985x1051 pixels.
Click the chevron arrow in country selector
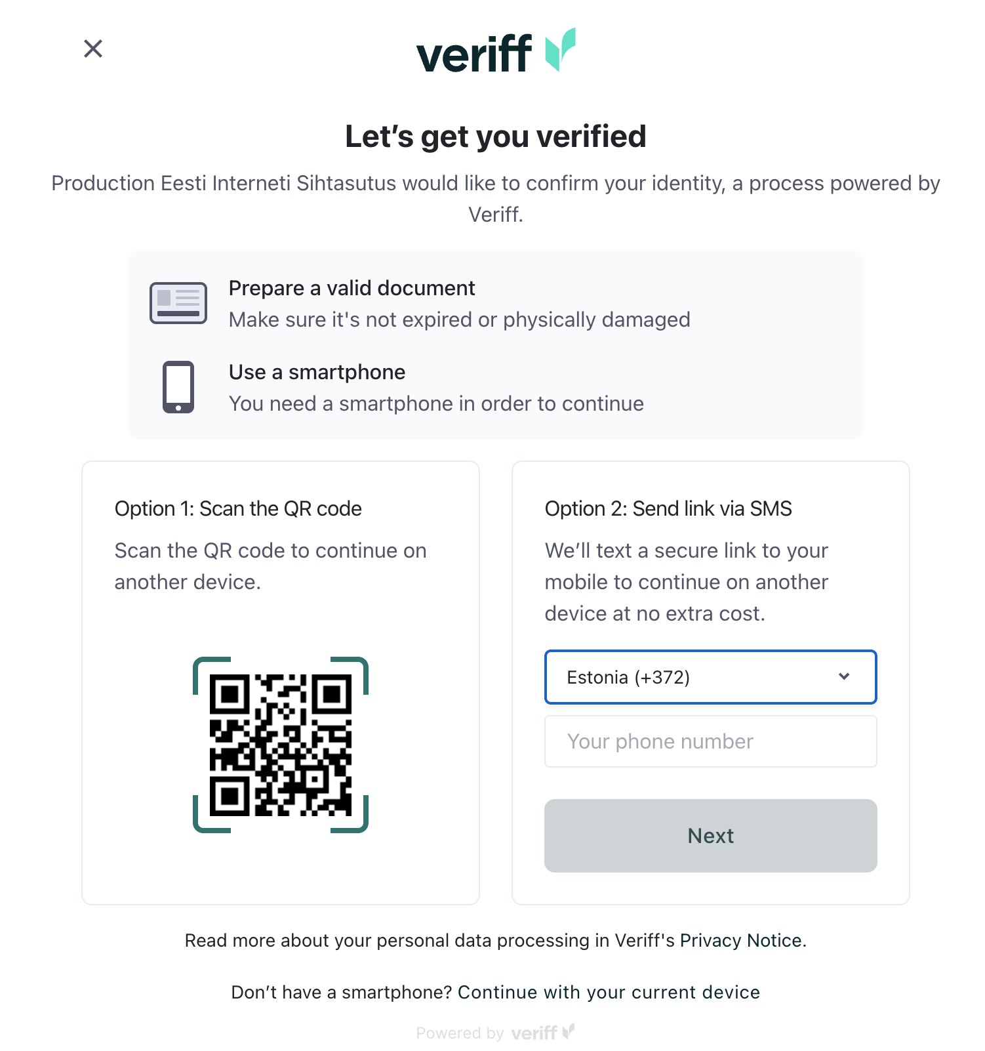(844, 676)
